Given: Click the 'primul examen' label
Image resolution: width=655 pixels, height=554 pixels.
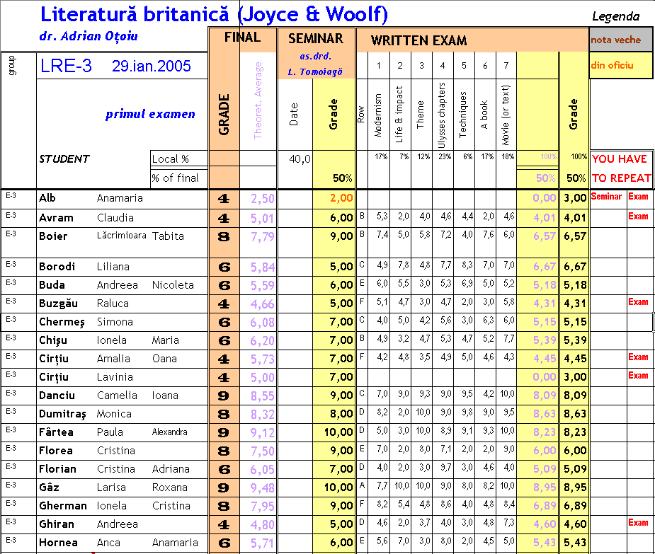Looking at the screenshot, I should (x=150, y=114).
